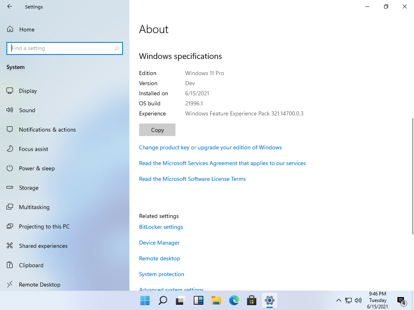Screen dimensions: 414x310
Task: Select the Power & sleep icon
Action: click(x=9, y=168)
